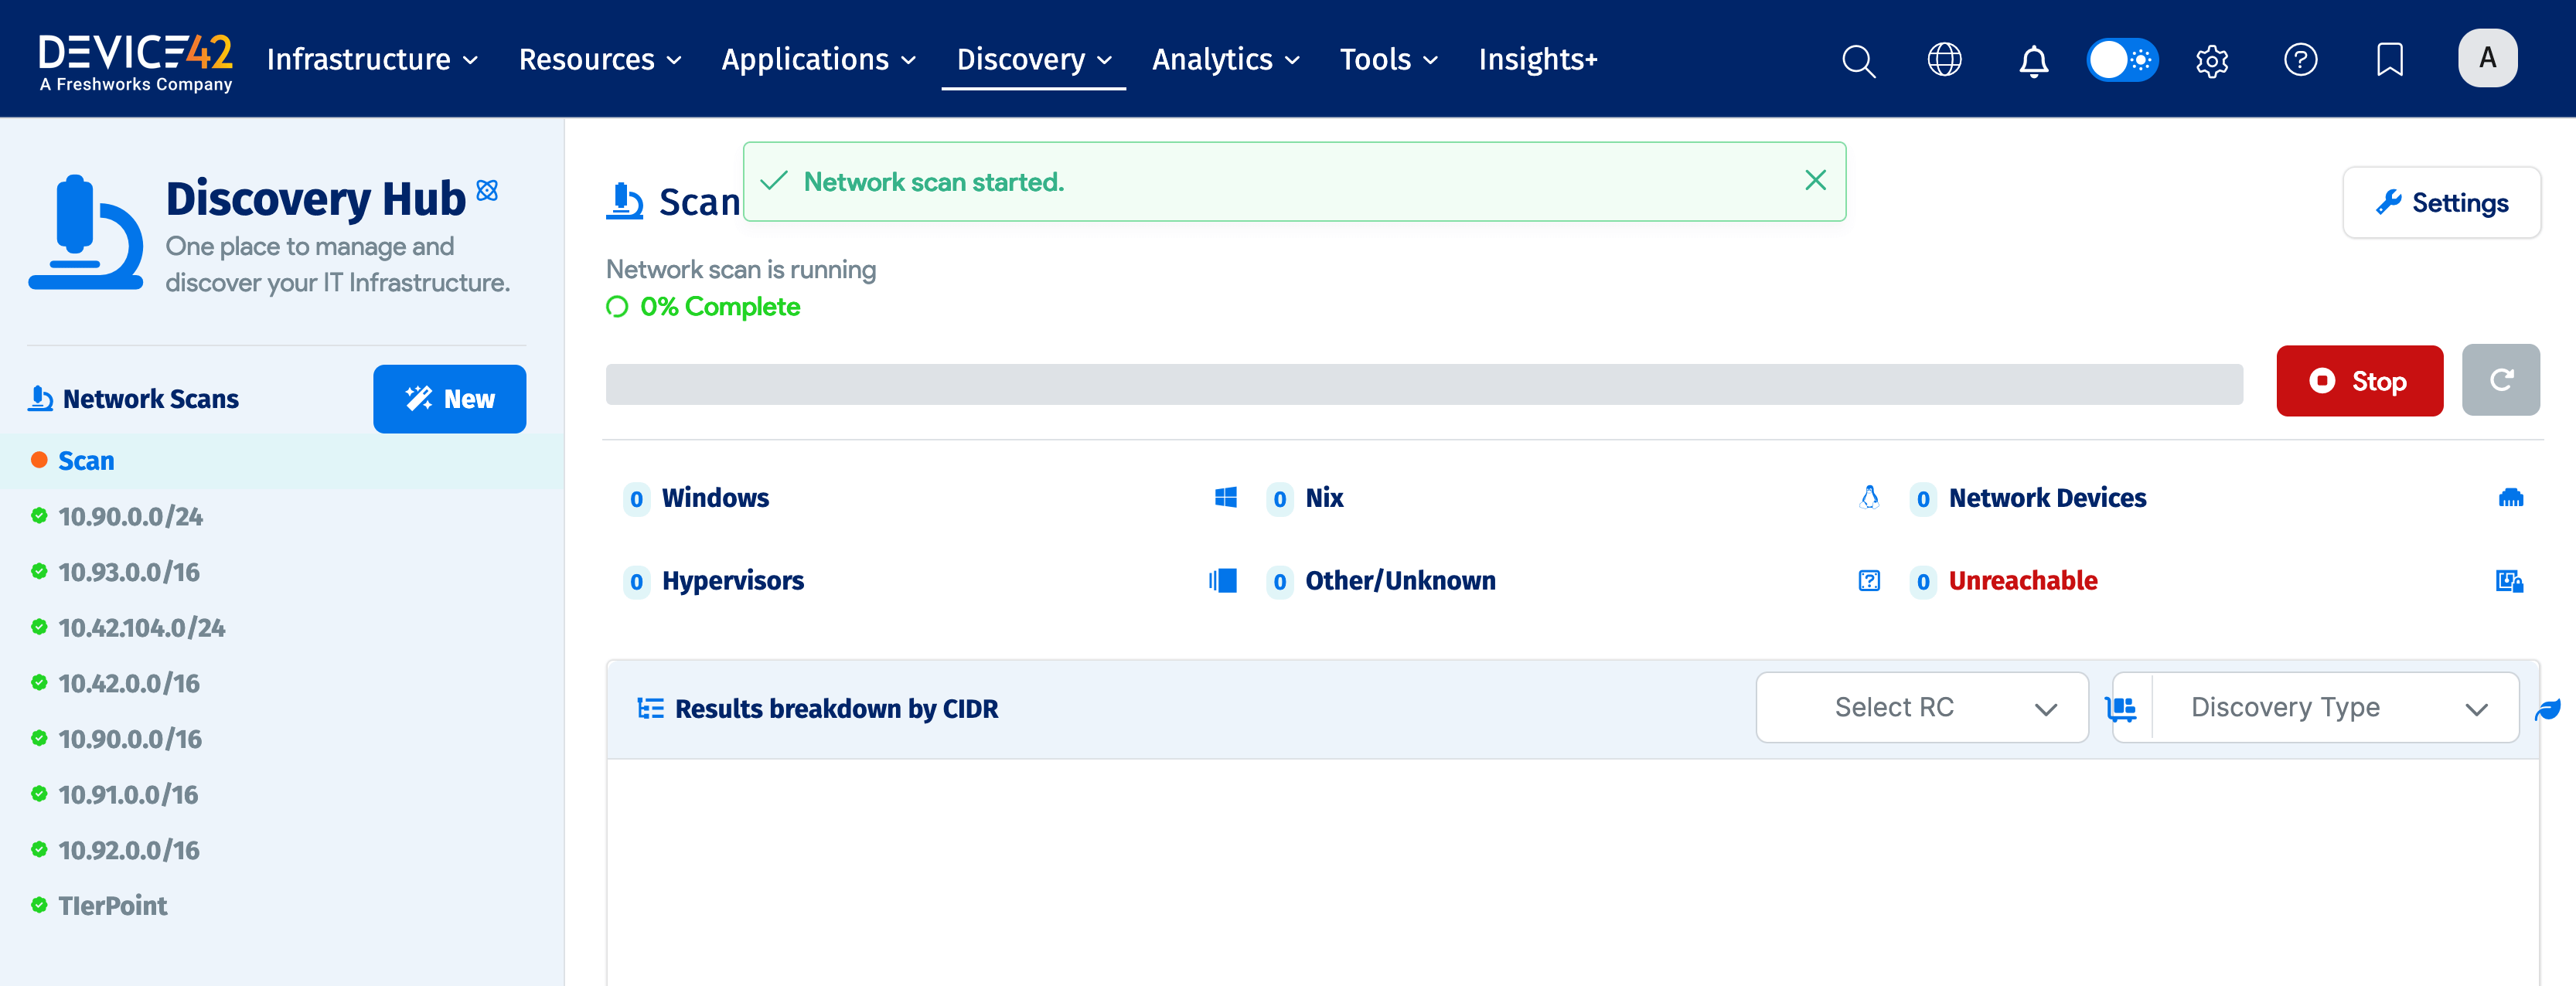Open the Select RC dropdown
The width and height of the screenshot is (2576, 986).
pos(1921,707)
